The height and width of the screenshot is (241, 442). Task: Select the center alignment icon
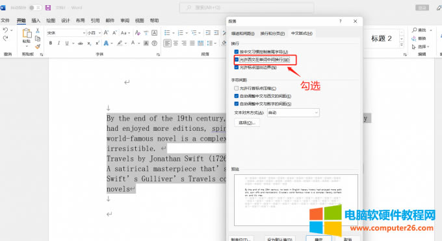pyautogui.click(x=175, y=43)
